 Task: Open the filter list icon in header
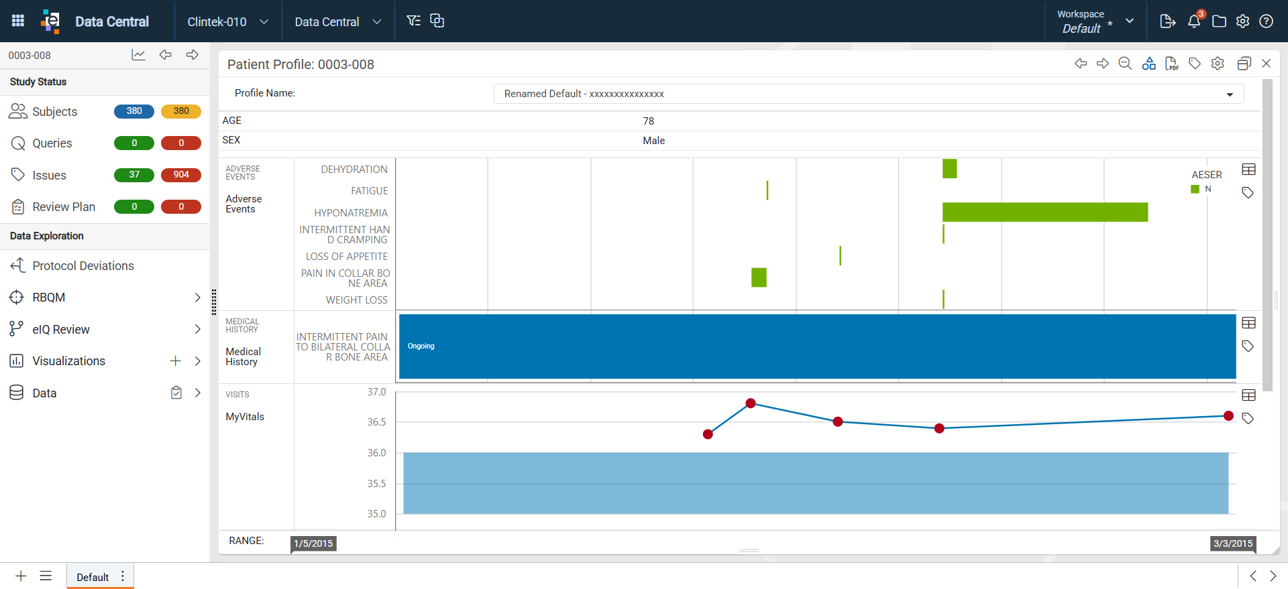pos(414,21)
